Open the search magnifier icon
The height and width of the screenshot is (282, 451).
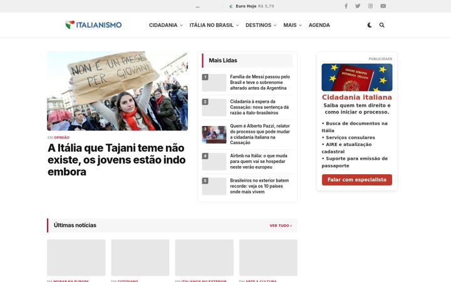(x=381, y=25)
